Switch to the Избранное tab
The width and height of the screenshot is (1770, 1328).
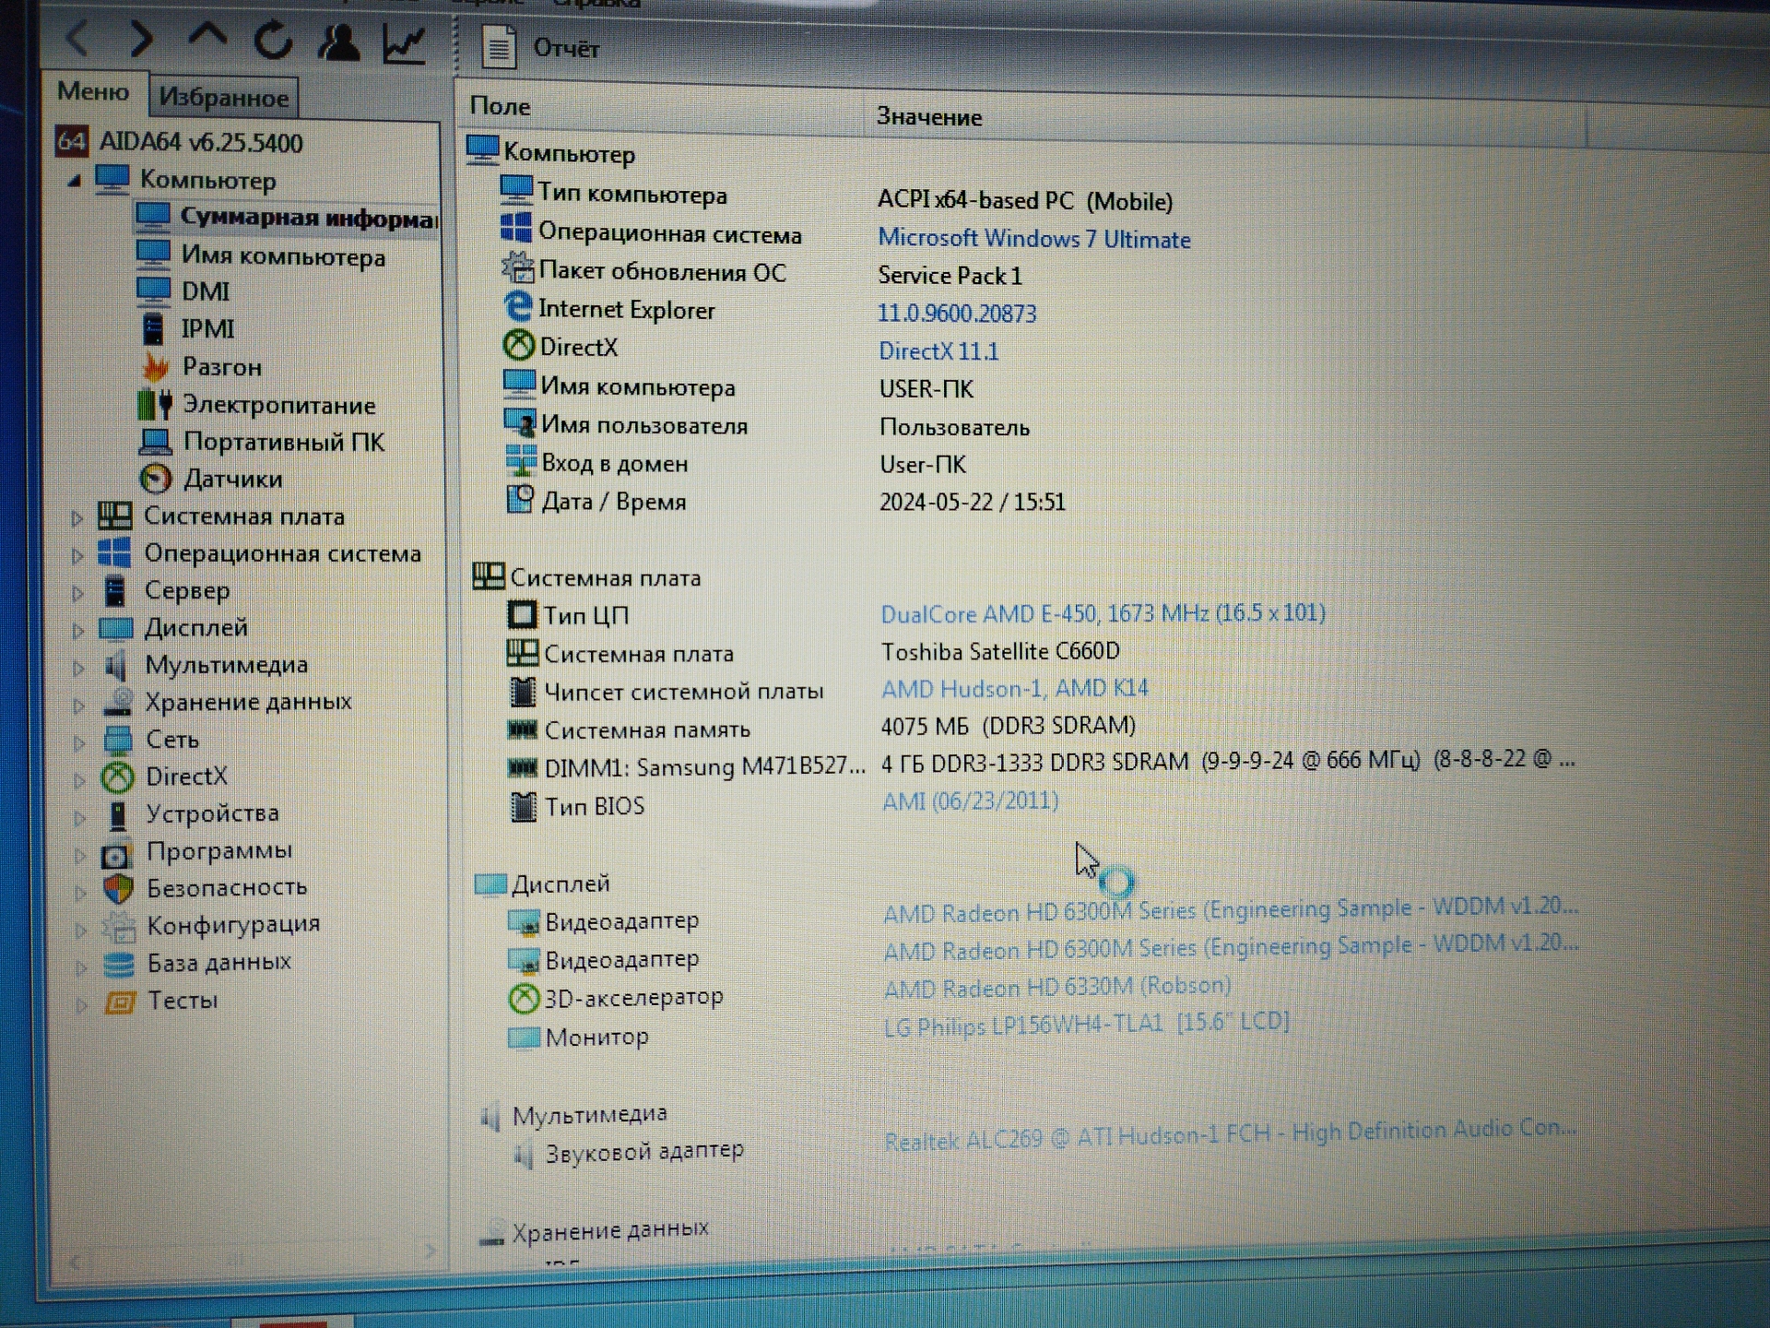pos(223,97)
